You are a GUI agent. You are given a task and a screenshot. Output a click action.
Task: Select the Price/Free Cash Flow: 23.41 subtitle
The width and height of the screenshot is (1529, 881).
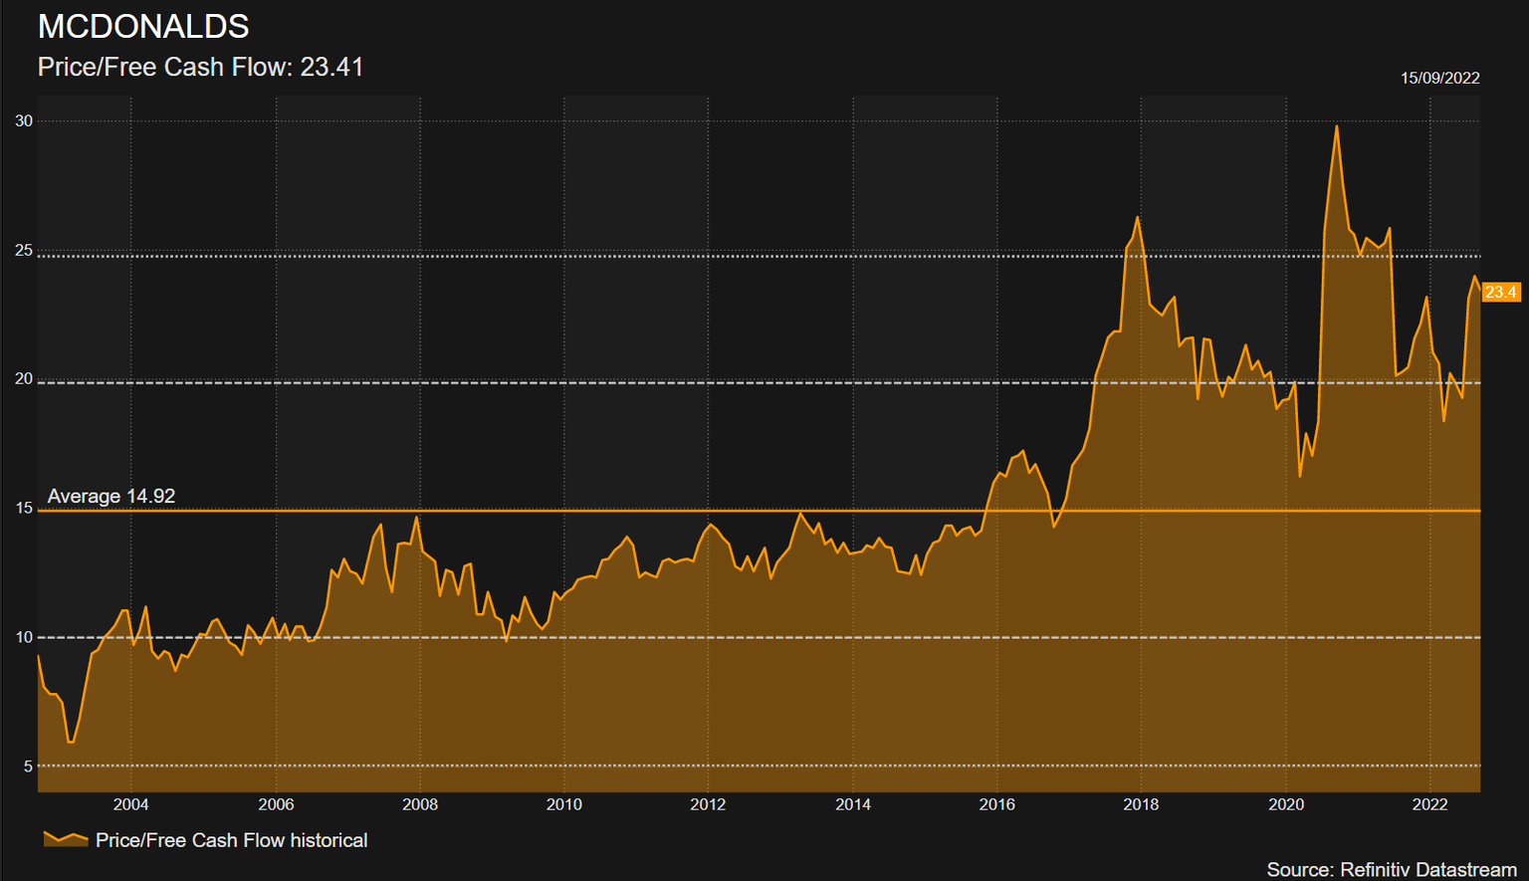click(201, 67)
